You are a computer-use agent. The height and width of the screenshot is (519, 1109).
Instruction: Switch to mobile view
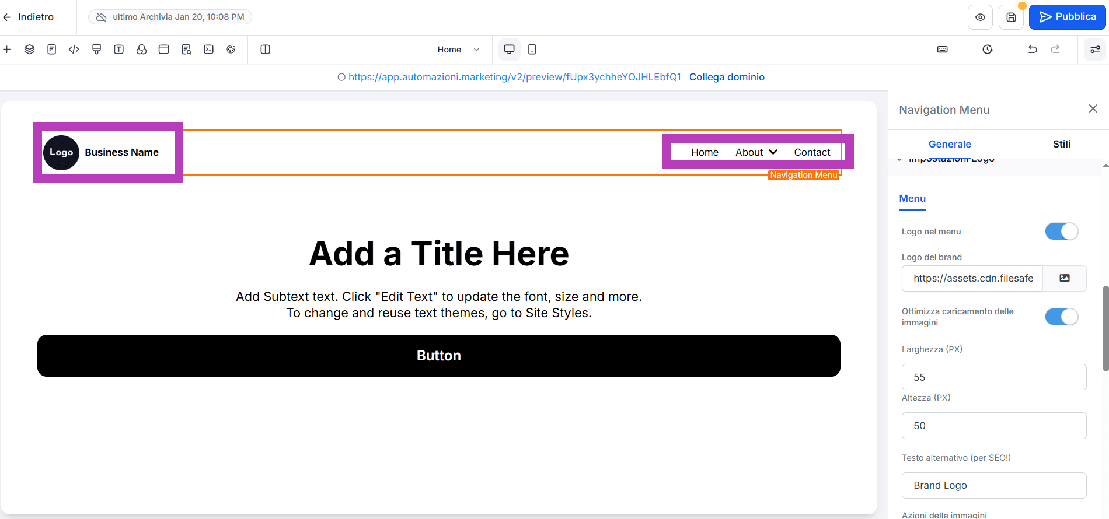tap(532, 50)
